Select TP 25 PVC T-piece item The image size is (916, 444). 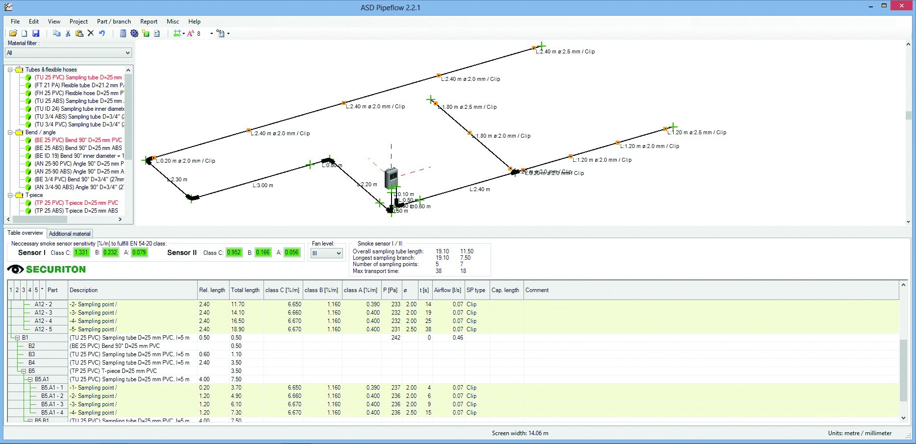click(76, 203)
